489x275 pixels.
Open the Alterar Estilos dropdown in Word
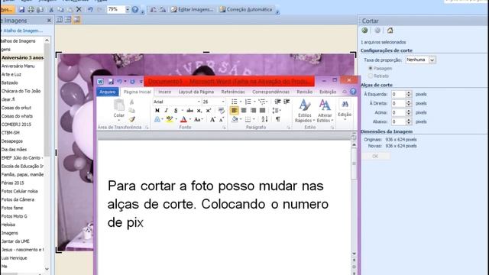click(x=325, y=111)
